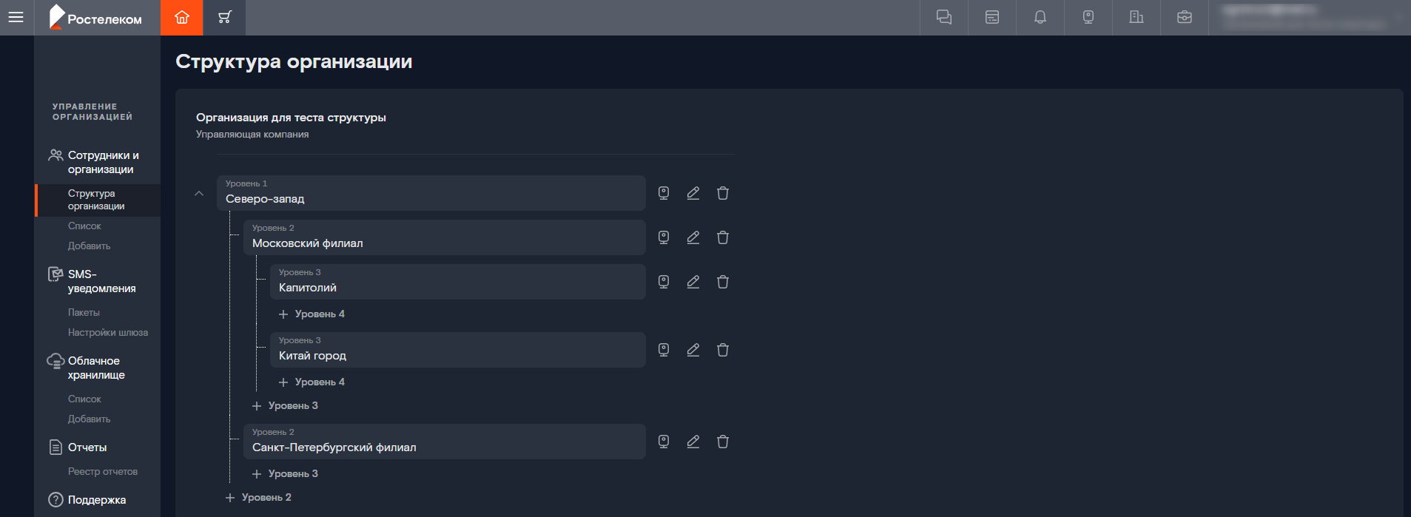Image resolution: width=1411 pixels, height=517 pixels.
Task: Delete the Капитолий unit with trash icon
Action: [723, 282]
